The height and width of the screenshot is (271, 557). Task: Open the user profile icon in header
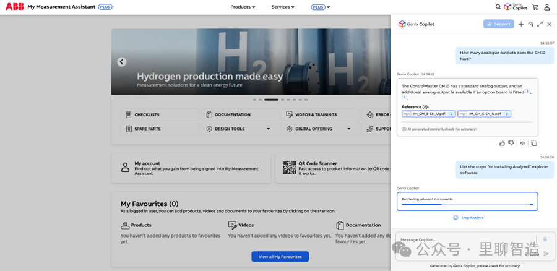click(x=546, y=7)
